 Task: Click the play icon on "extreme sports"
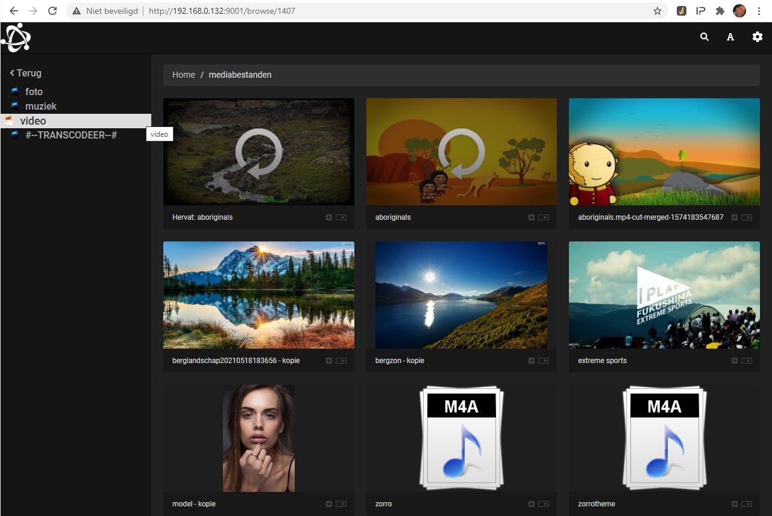coord(747,361)
